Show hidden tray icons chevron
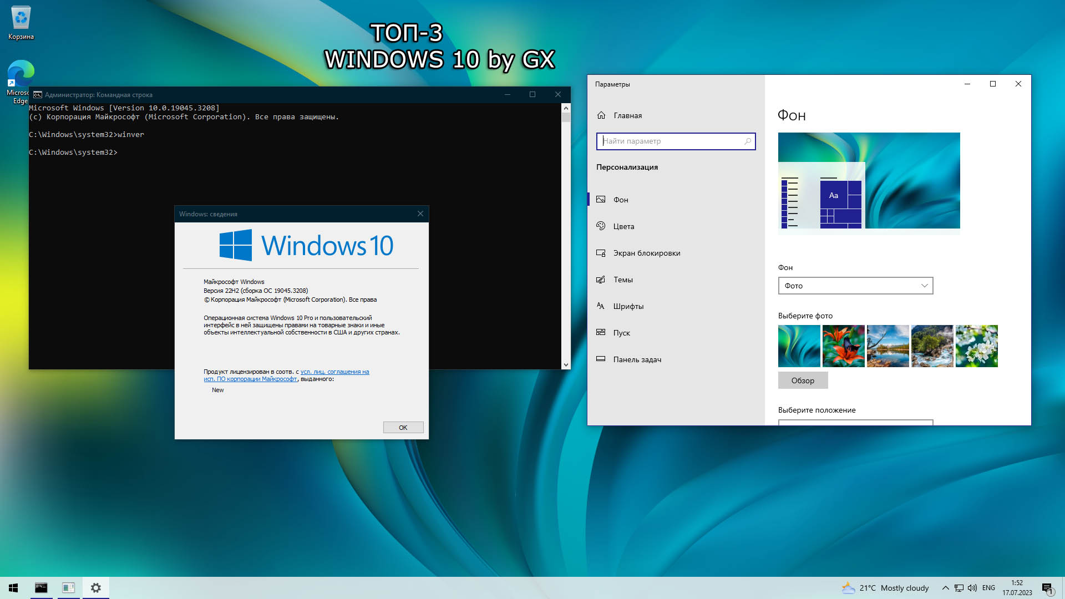 (945, 588)
